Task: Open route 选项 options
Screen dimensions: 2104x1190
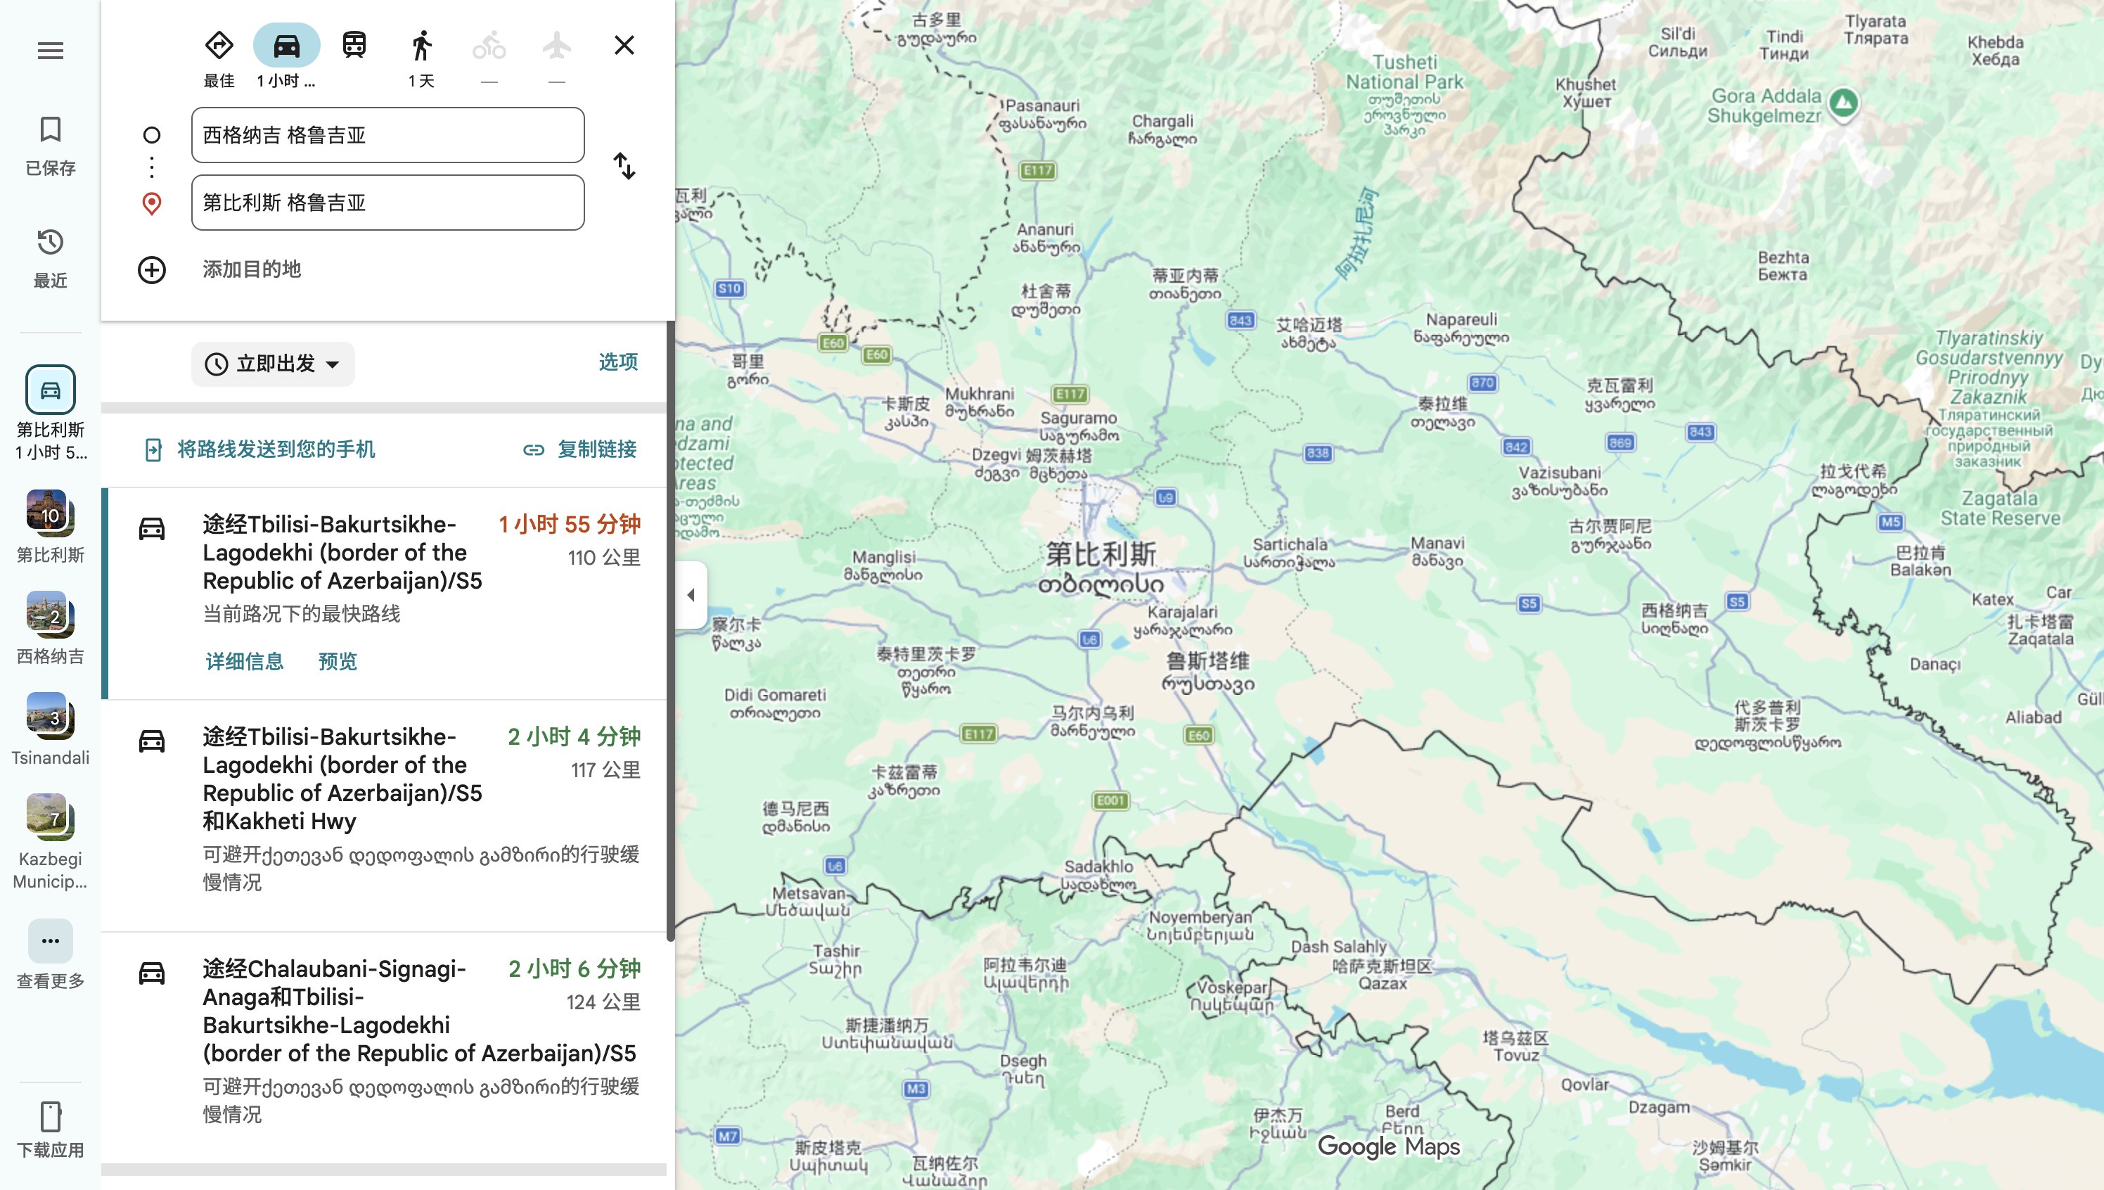Action: [617, 362]
